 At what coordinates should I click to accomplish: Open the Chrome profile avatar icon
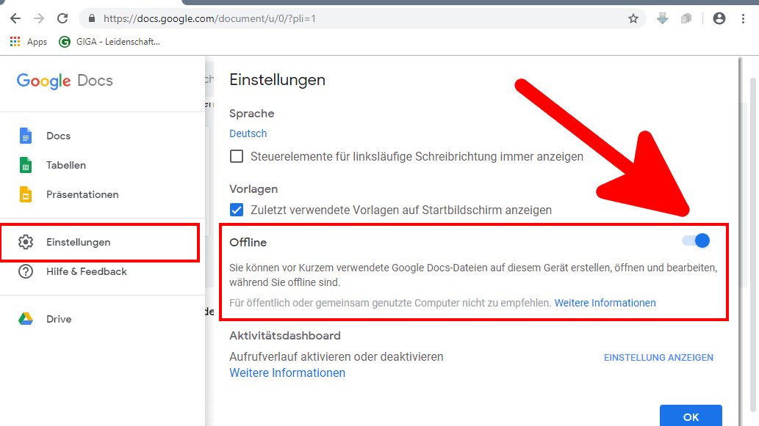pos(719,18)
